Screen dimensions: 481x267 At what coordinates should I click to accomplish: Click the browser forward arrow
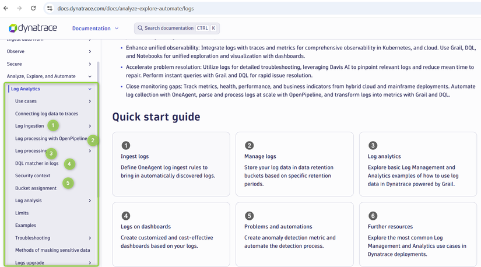coord(19,8)
